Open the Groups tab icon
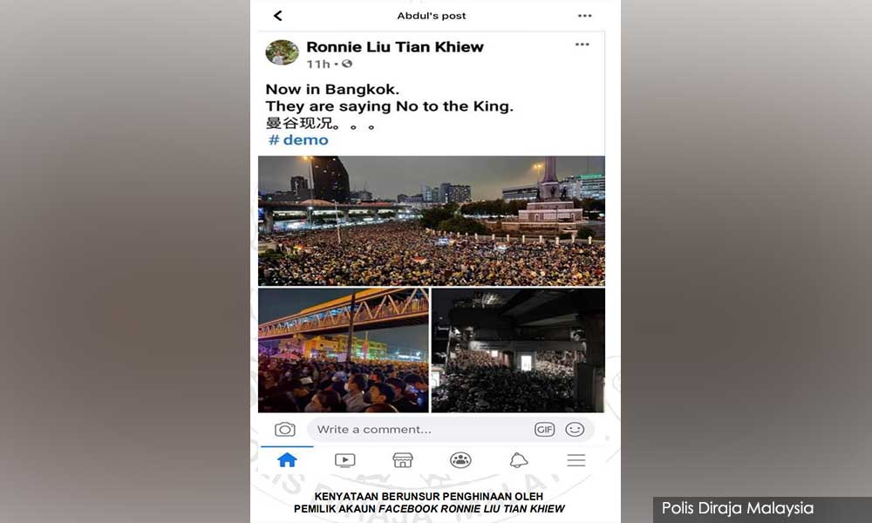Screen dimensions: 872x523 point(460,460)
